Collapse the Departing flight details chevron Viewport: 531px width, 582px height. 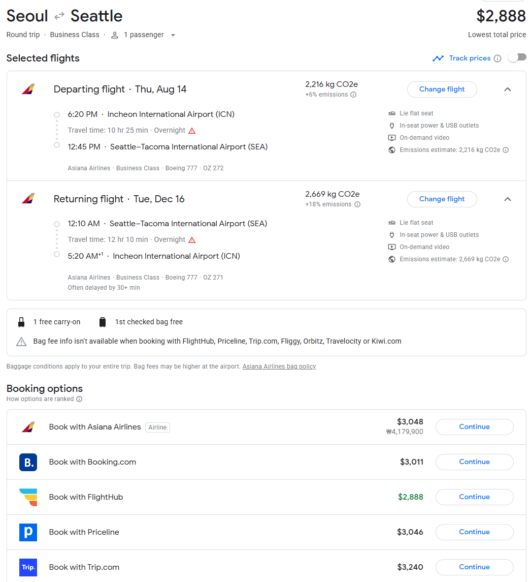point(508,89)
